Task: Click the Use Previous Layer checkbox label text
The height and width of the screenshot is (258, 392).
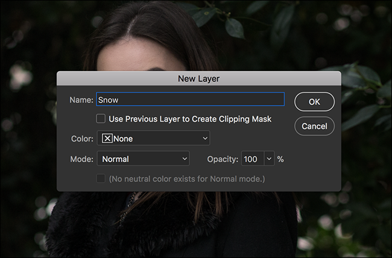Action: pos(190,119)
